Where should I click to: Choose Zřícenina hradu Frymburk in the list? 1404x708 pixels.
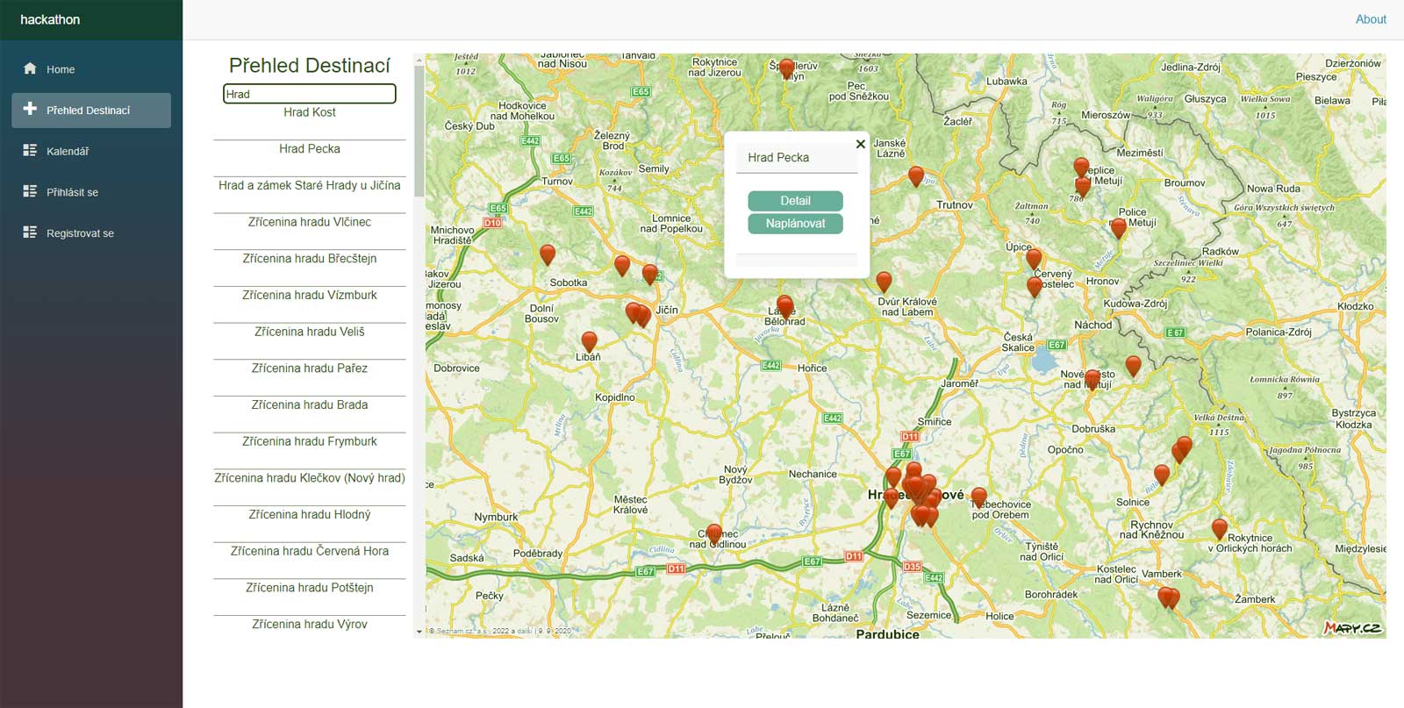click(x=309, y=441)
